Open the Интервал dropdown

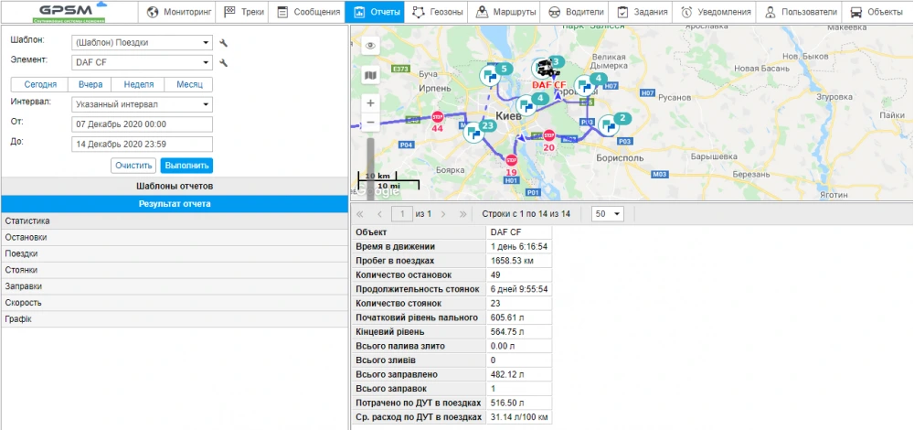click(x=141, y=104)
